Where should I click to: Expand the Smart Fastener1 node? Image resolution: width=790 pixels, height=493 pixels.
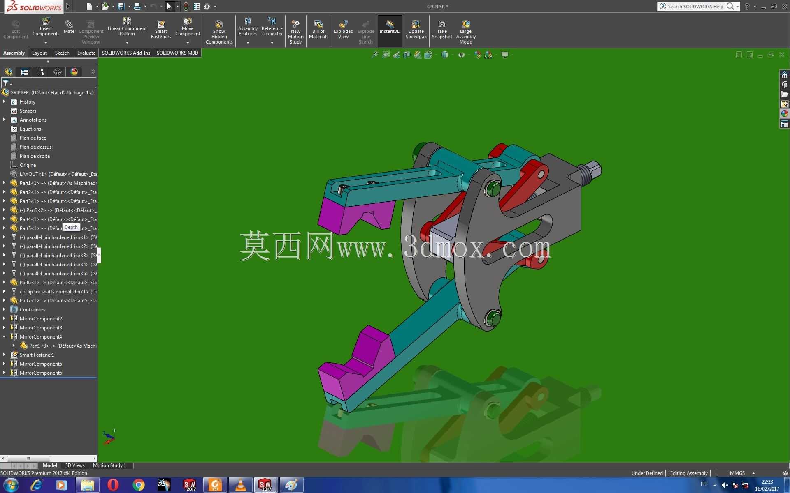[x=4, y=355]
